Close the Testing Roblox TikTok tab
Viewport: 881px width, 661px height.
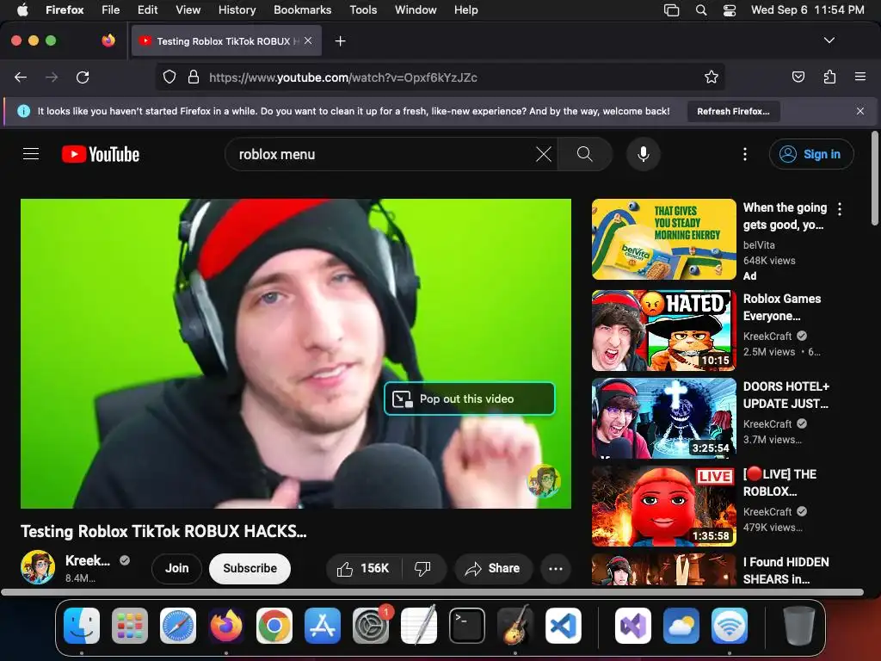tap(308, 40)
